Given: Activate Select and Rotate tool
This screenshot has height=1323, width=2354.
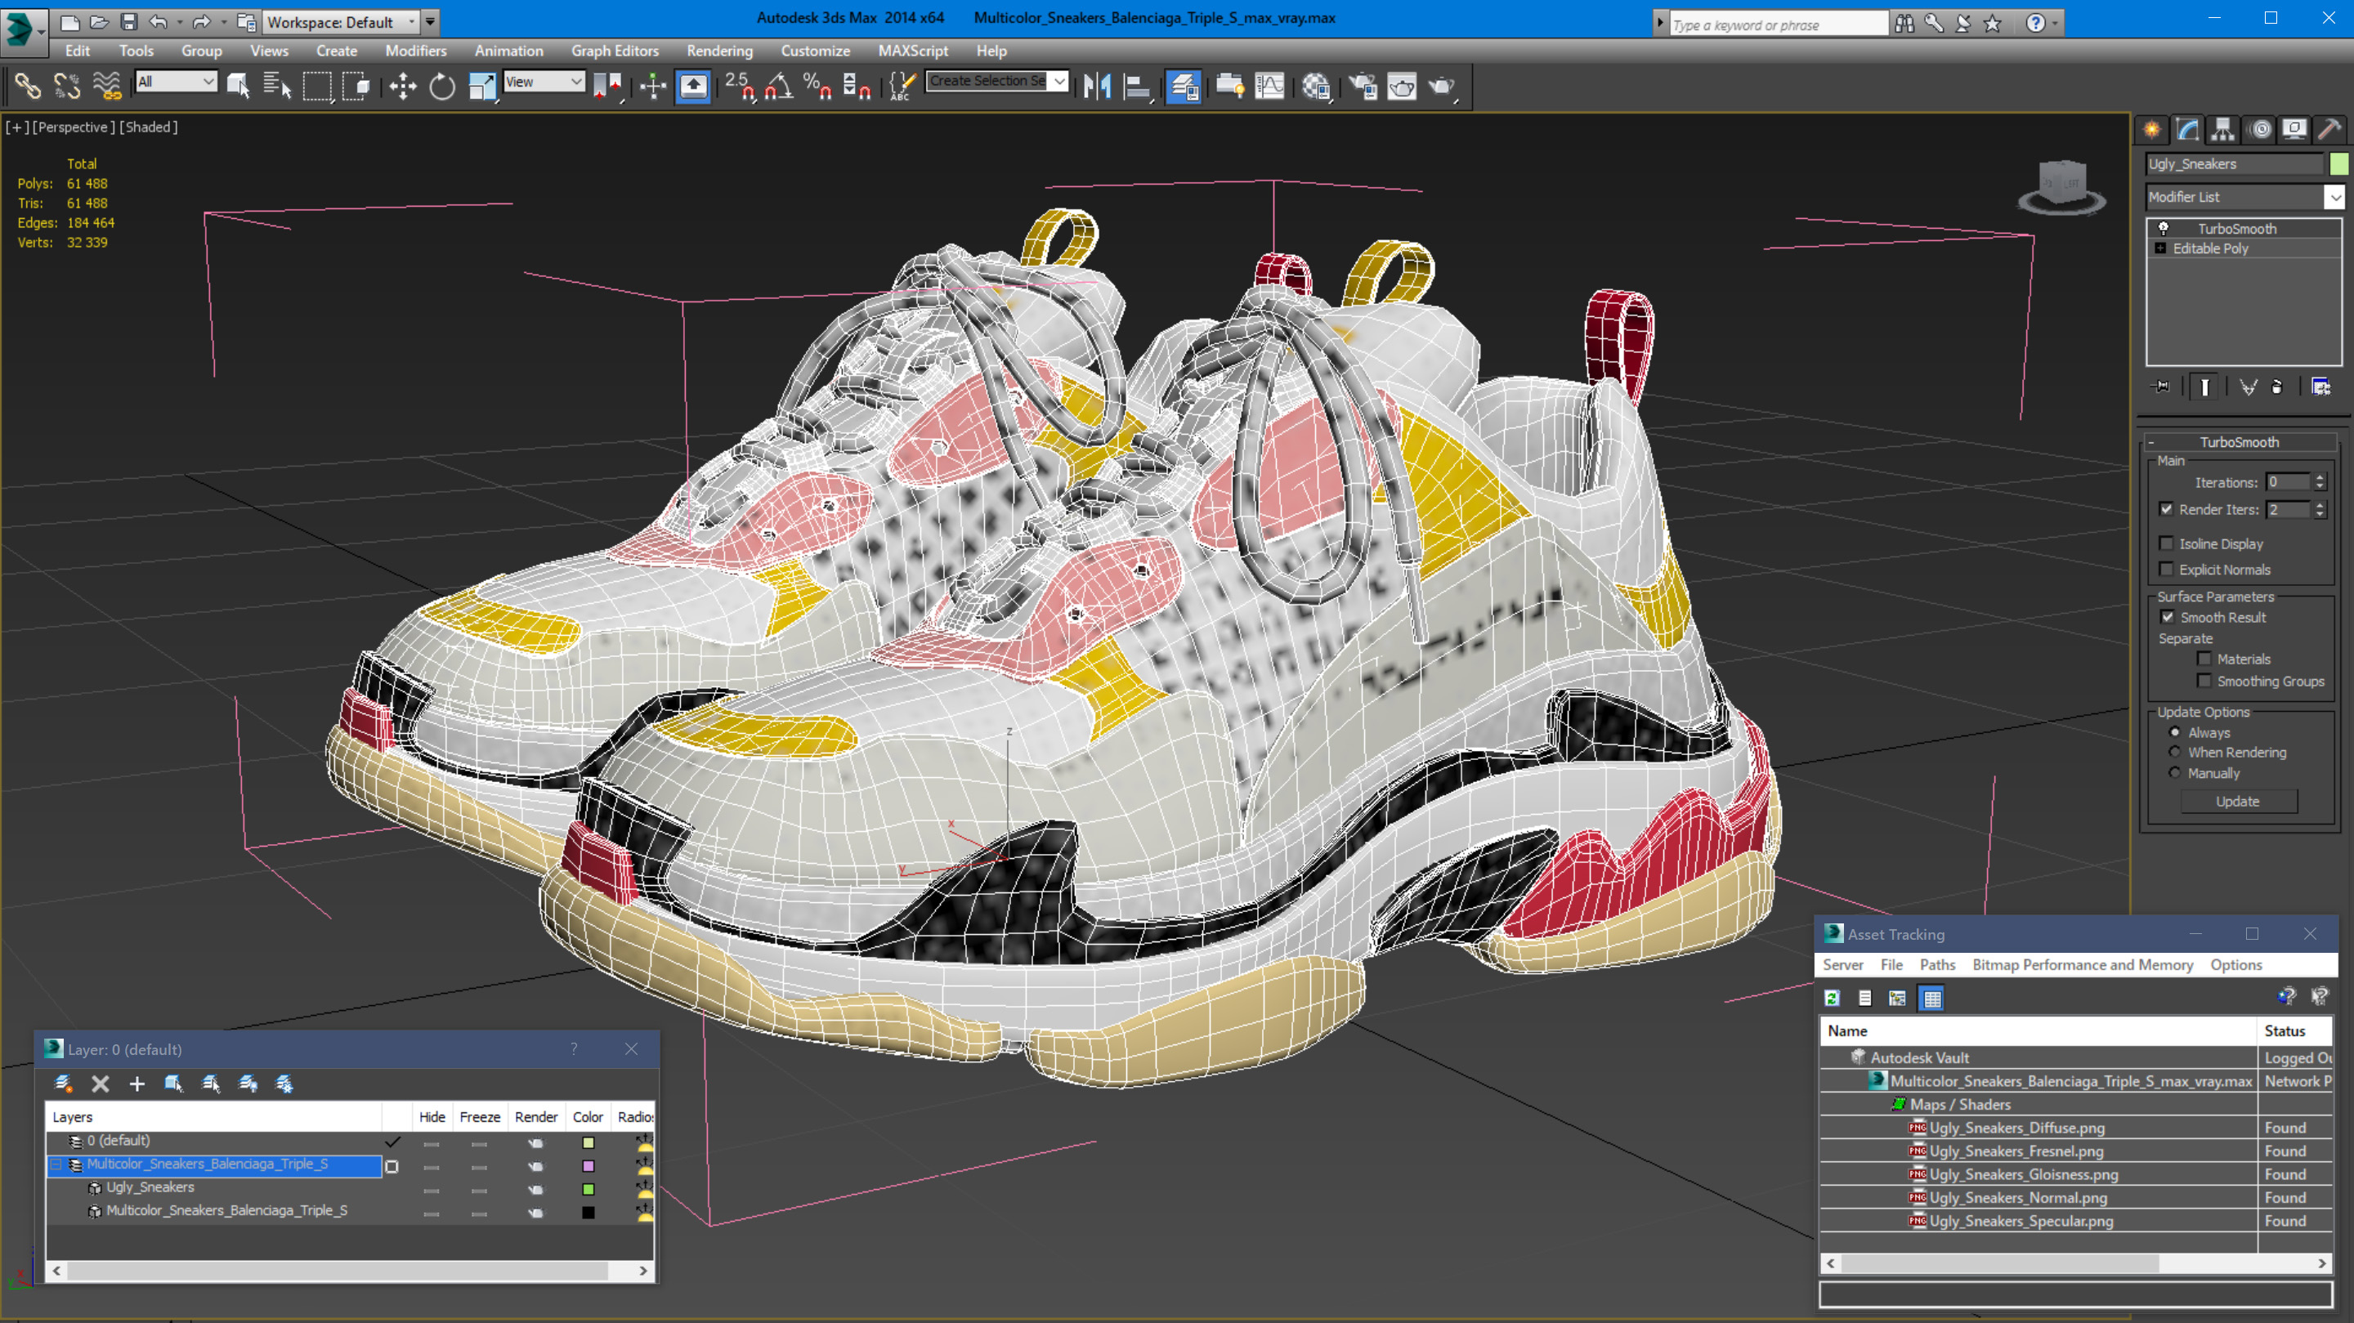Looking at the screenshot, I should click(x=442, y=86).
